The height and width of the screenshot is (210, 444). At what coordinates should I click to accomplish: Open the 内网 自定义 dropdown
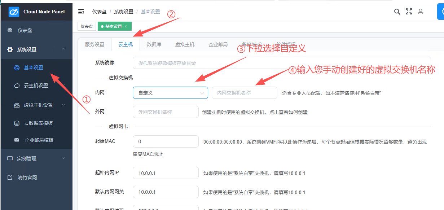[170, 93]
